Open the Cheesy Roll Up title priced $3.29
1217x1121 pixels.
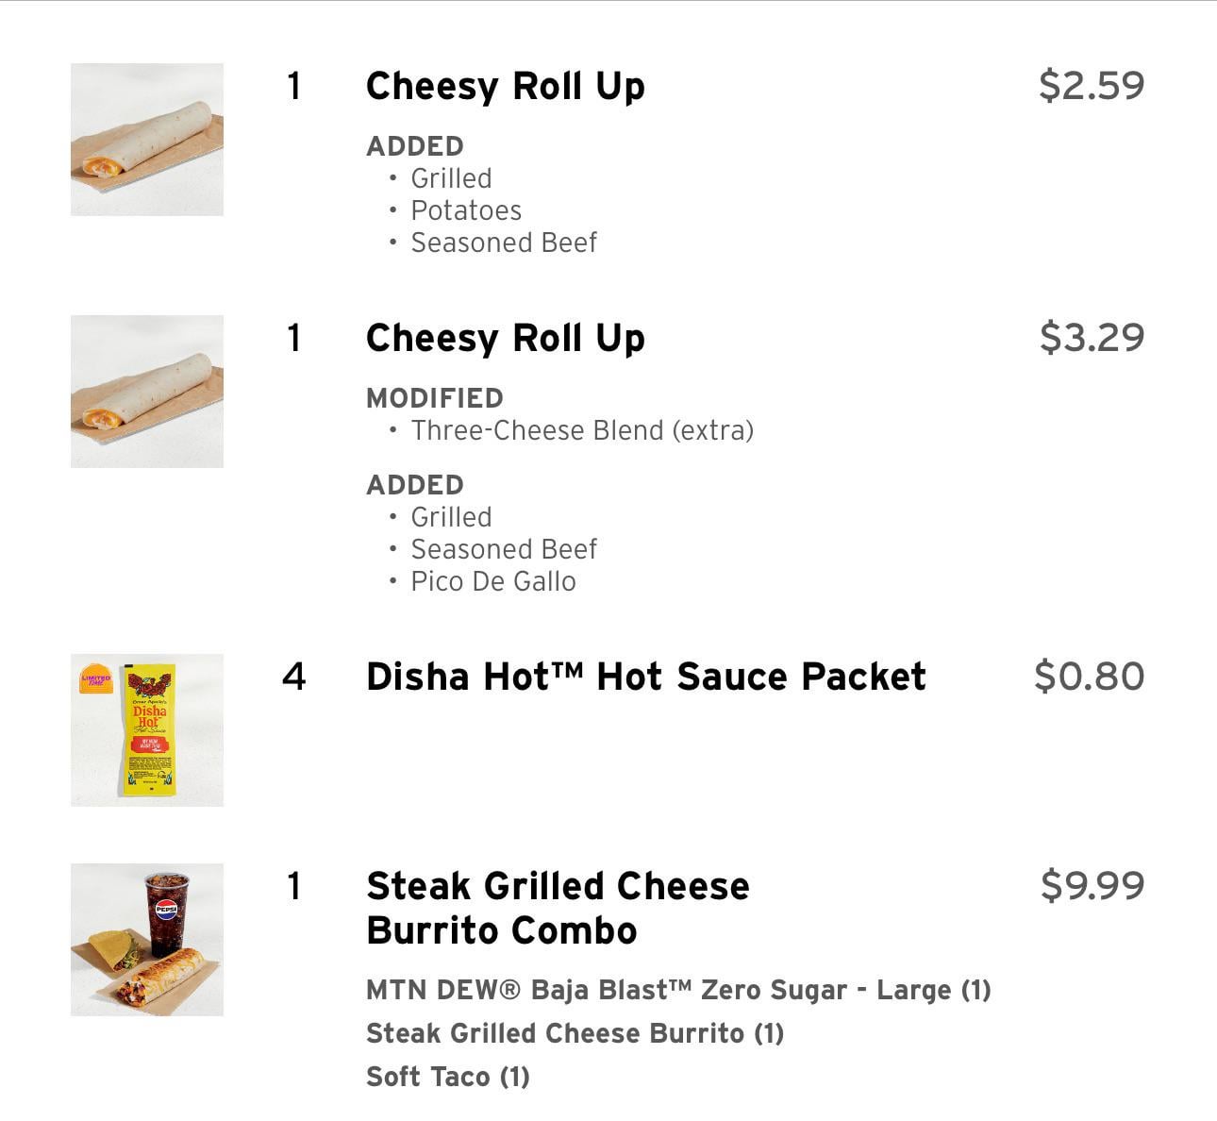(505, 338)
